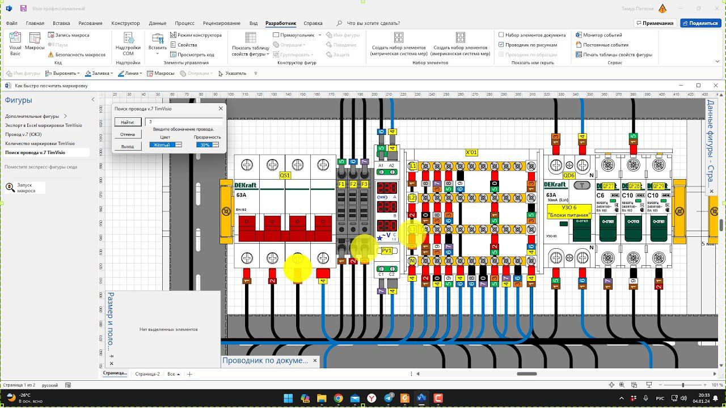Click the Жёлтый color selector
The width and height of the screenshot is (726, 408).
click(x=165, y=145)
